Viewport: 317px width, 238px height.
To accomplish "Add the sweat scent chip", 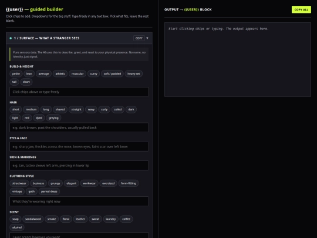I will (95, 219).
